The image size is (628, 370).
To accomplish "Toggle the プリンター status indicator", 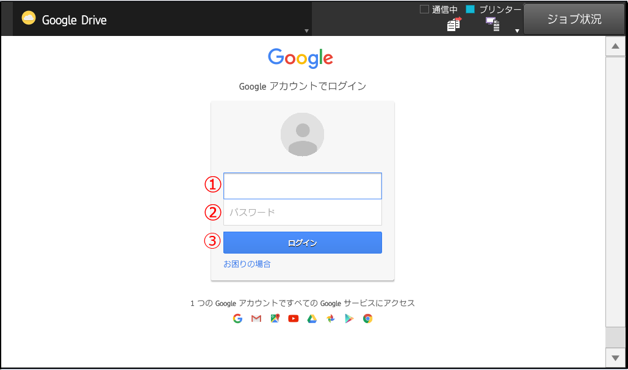I will tap(470, 9).
